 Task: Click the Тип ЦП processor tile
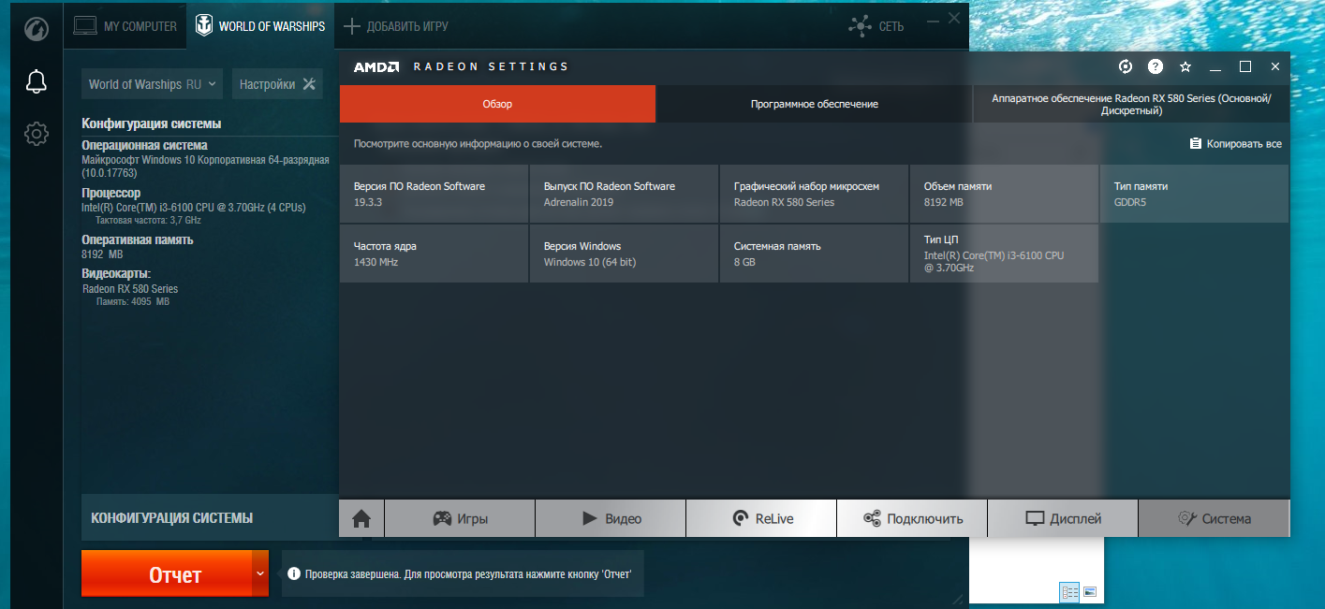1005,254
